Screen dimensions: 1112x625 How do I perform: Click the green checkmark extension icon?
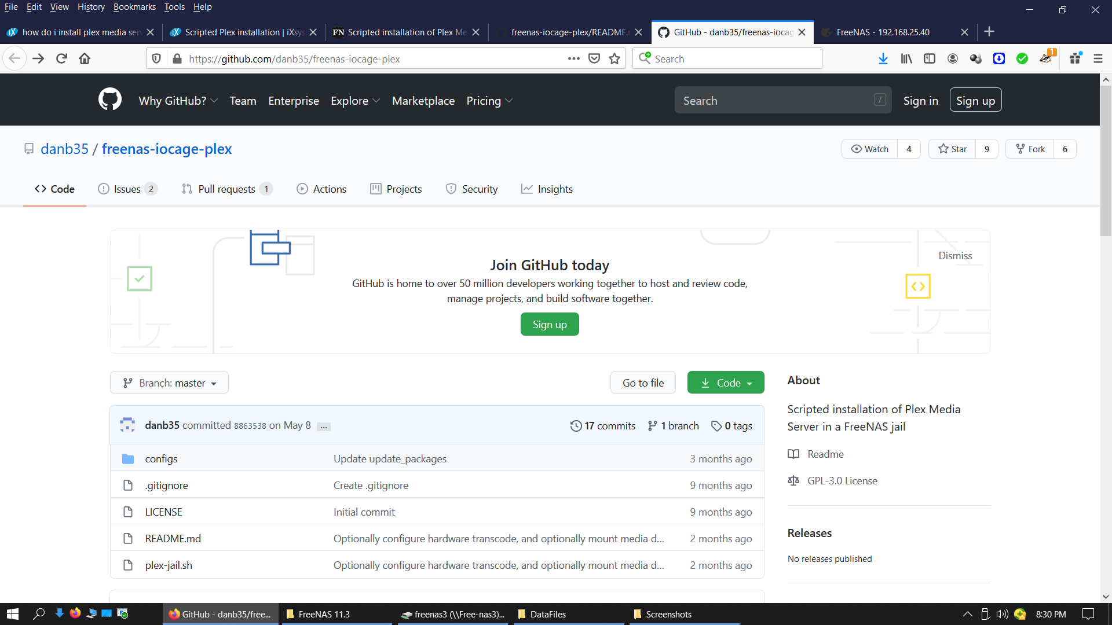[1022, 58]
